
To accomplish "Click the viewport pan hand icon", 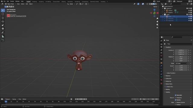I will [157, 22].
